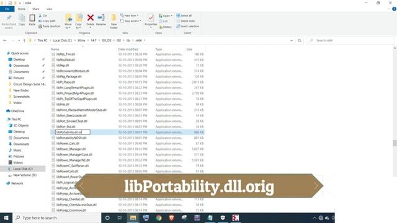Select New Volume (D:) in sidebar
Screen dimensions: 397x223
[x=25, y=175]
